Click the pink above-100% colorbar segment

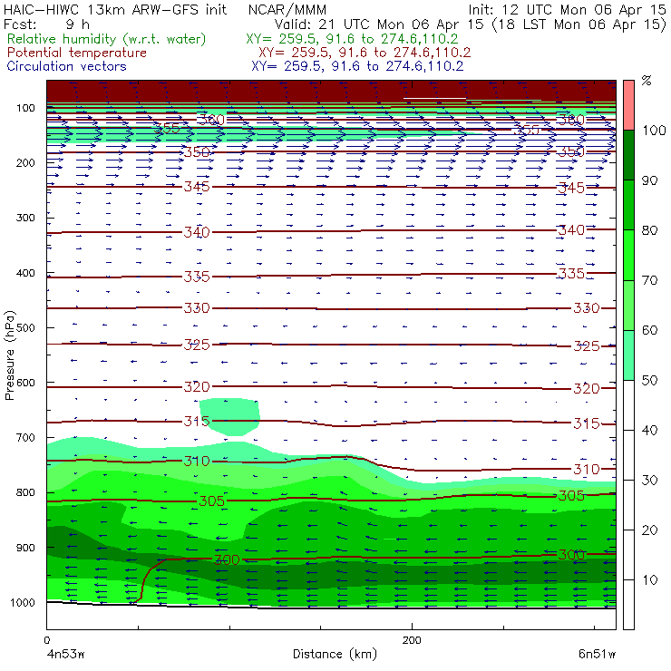(628, 105)
